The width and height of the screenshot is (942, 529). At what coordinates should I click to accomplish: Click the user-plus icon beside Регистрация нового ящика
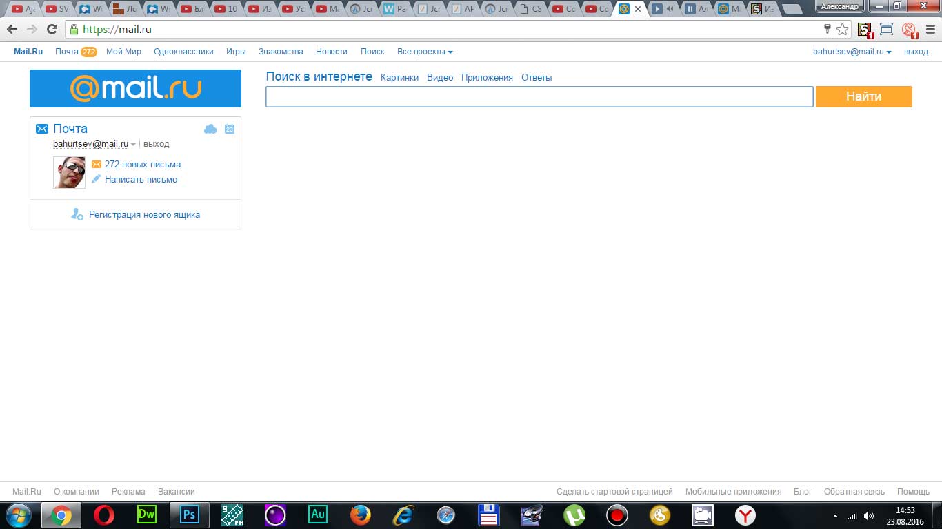(77, 214)
